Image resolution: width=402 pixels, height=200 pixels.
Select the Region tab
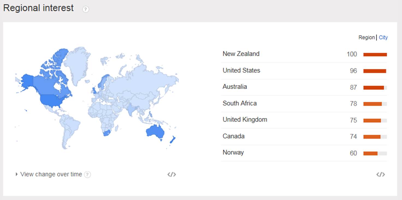pyautogui.click(x=366, y=37)
